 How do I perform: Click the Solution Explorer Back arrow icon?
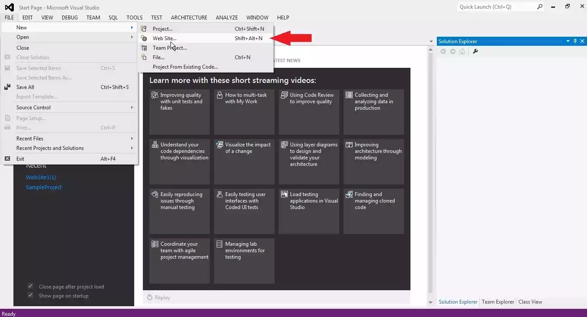[443, 51]
